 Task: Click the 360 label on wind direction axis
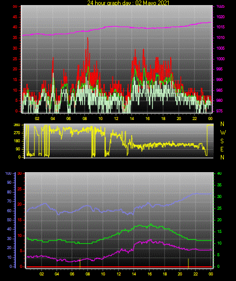17,125
